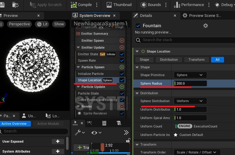This screenshot has width=235, height=155.
Task: Open the Preview Scene Settings tab
Action: [202, 15]
